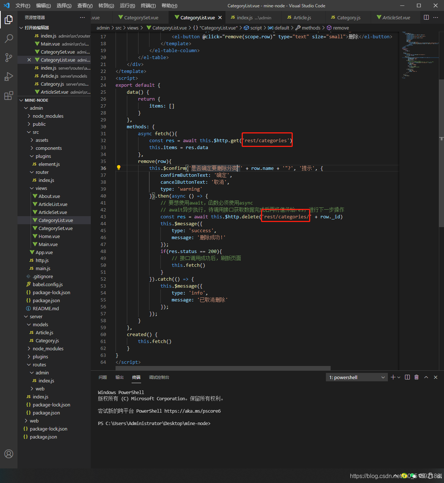The height and width of the screenshot is (483, 444).
Task: Open the 终端(T) menu
Action: (x=148, y=5)
